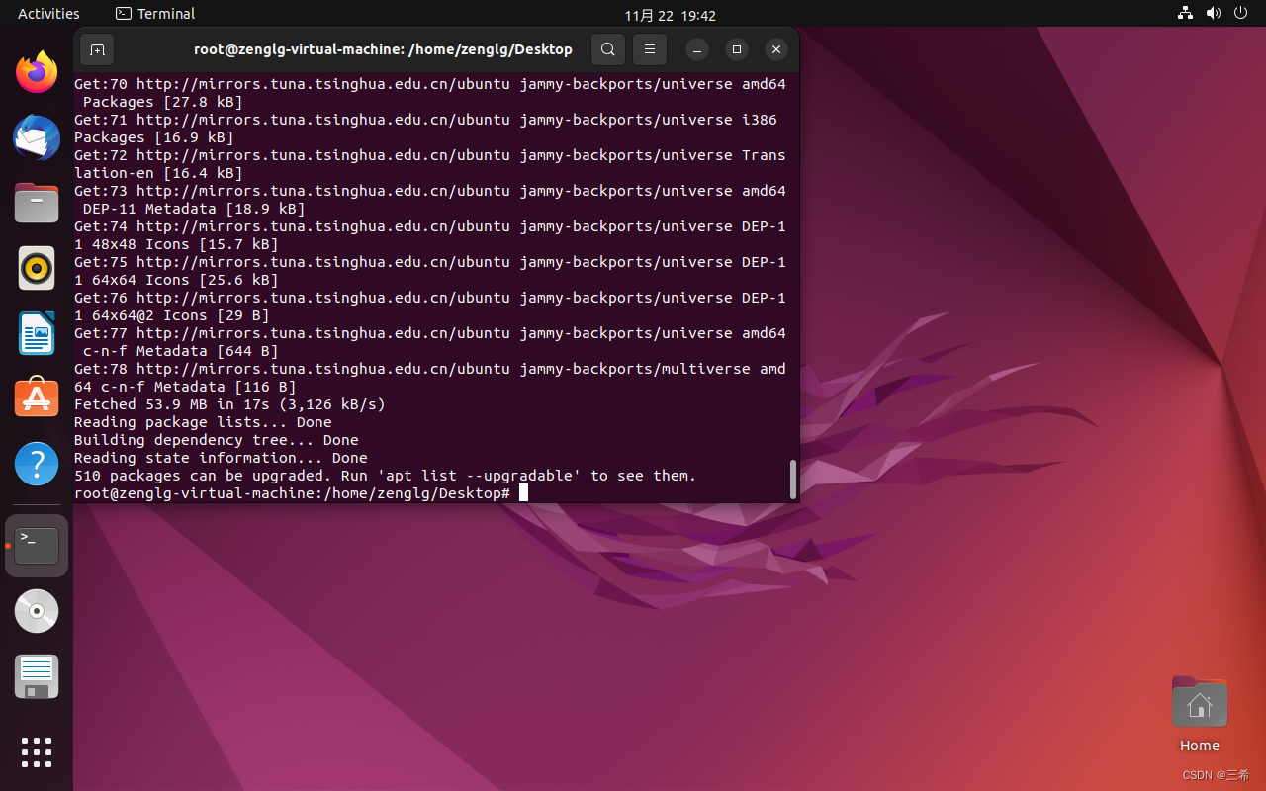
Task: Show the Applications grid
Action: (37, 752)
